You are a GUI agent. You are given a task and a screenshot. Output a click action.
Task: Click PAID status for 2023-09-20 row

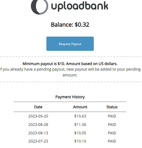coord(112,116)
